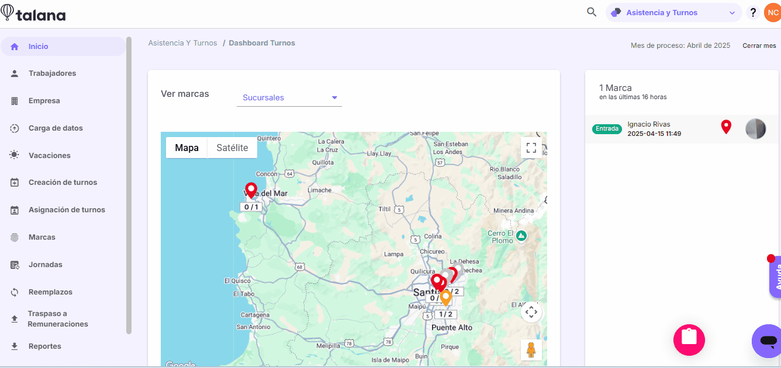Click the Asistencia Y Turnos breadcrumb link
The height and width of the screenshot is (368, 781).
(182, 43)
